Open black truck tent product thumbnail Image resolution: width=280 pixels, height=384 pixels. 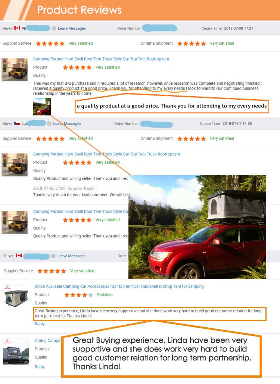tap(16, 351)
